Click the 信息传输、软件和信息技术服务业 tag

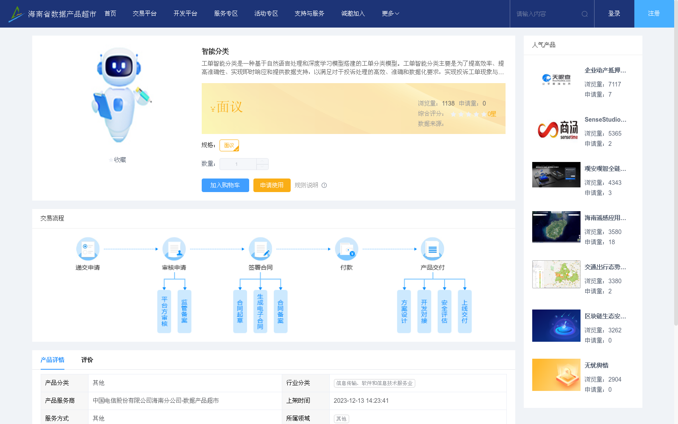click(x=375, y=383)
